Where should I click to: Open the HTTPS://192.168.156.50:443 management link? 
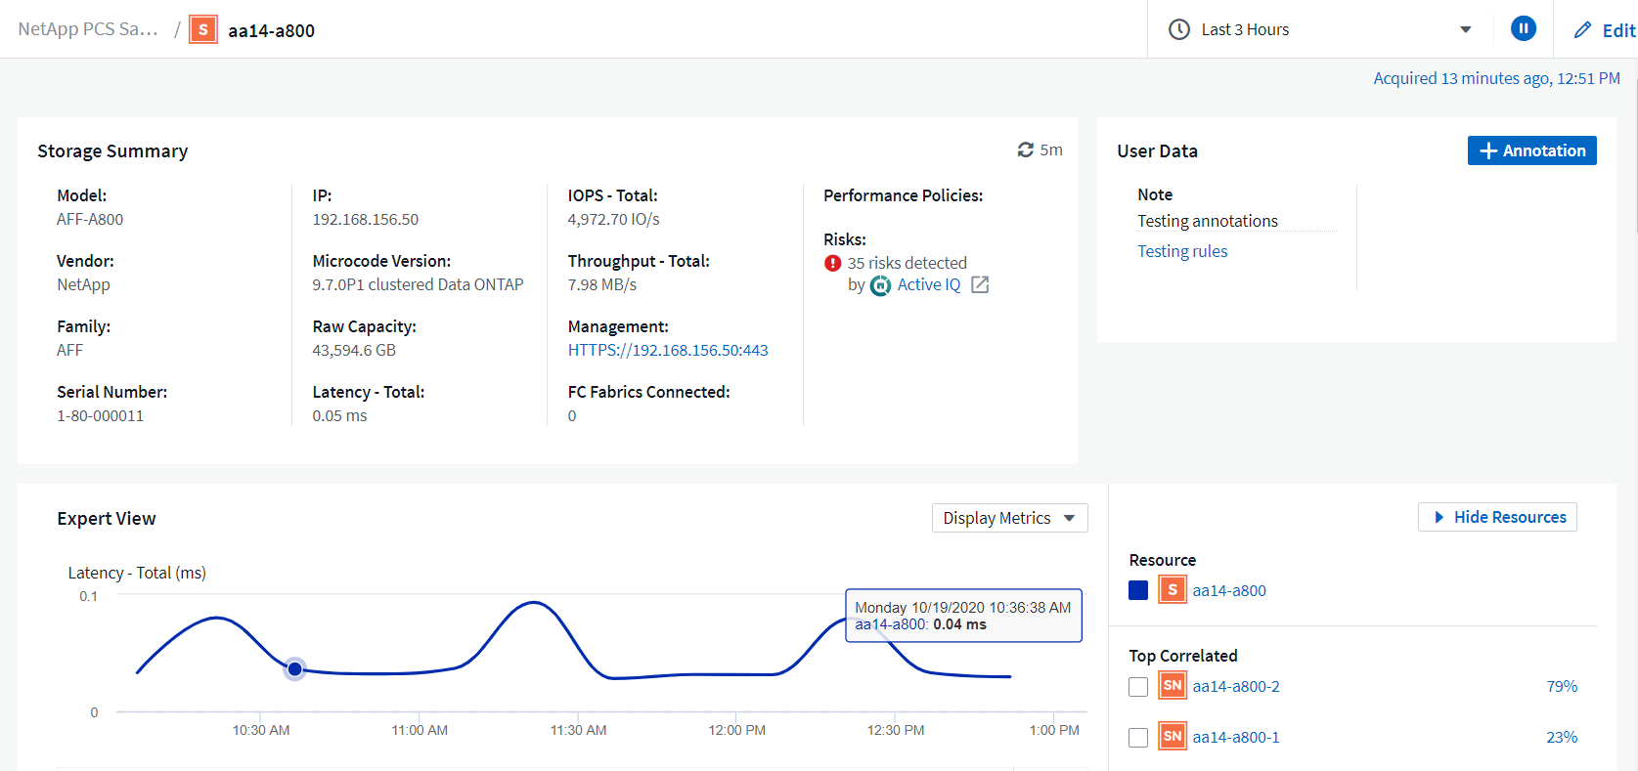[x=668, y=350]
